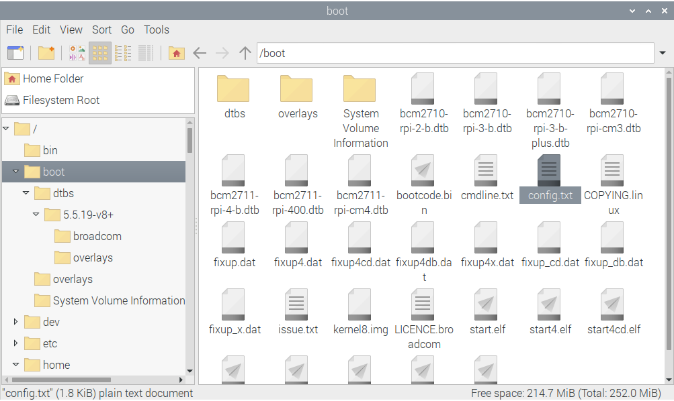Click the /boot path input field
The height and width of the screenshot is (401, 674).
[450, 53]
